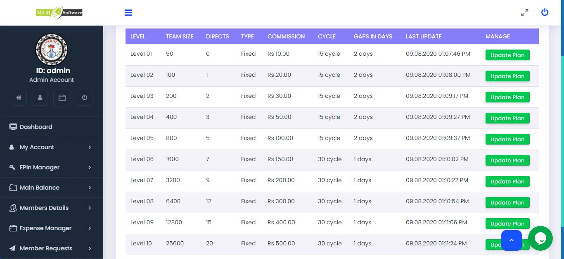This screenshot has height=259, width=564.
Task: Open Expense Manager in sidebar
Action: pos(52,228)
